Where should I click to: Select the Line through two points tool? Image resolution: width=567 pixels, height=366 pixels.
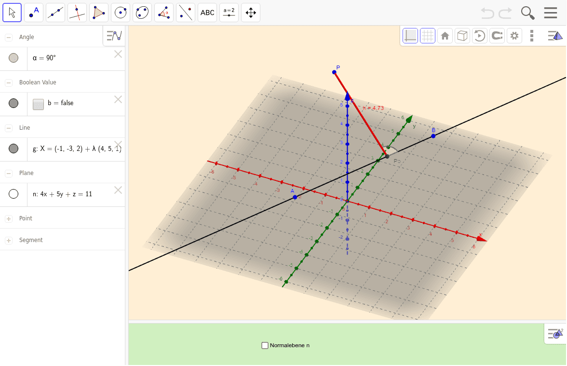(55, 13)
